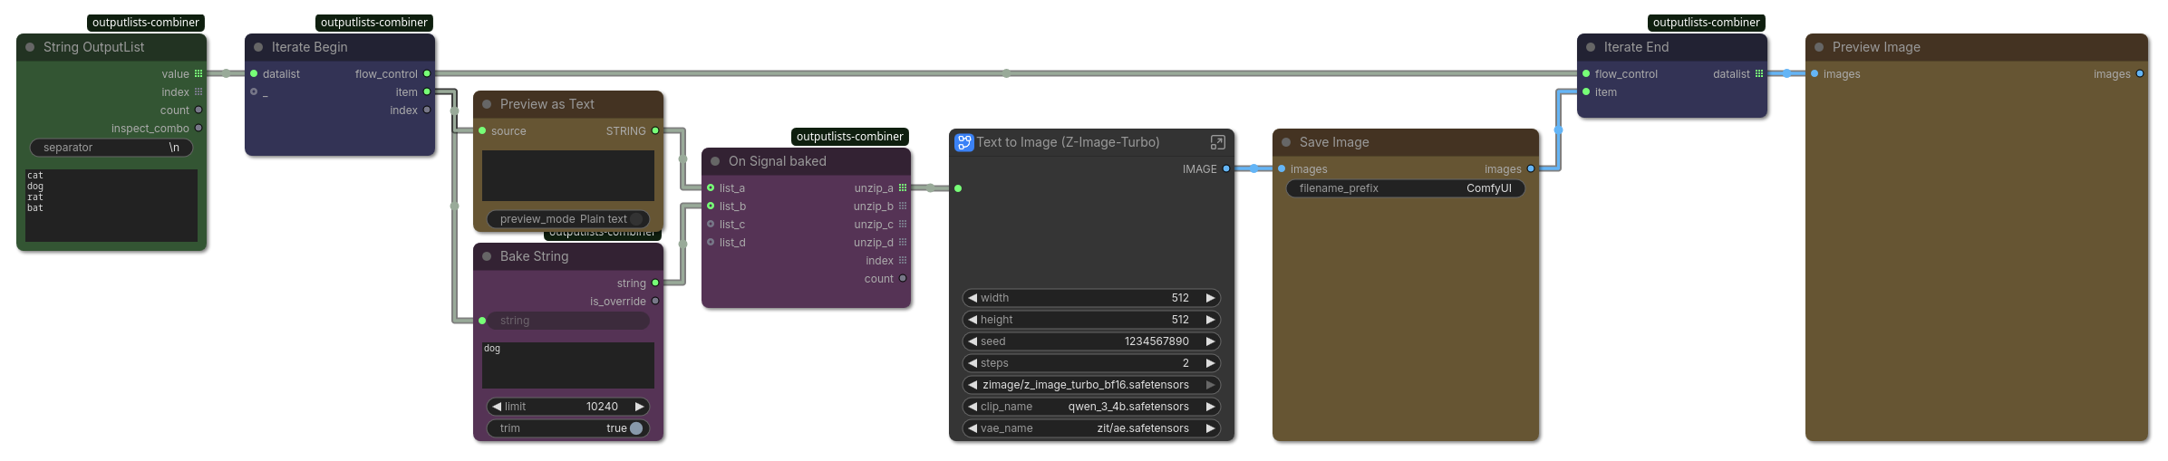Open the vae_name dropdown
2168x461 pixels.
(1091, 428)
